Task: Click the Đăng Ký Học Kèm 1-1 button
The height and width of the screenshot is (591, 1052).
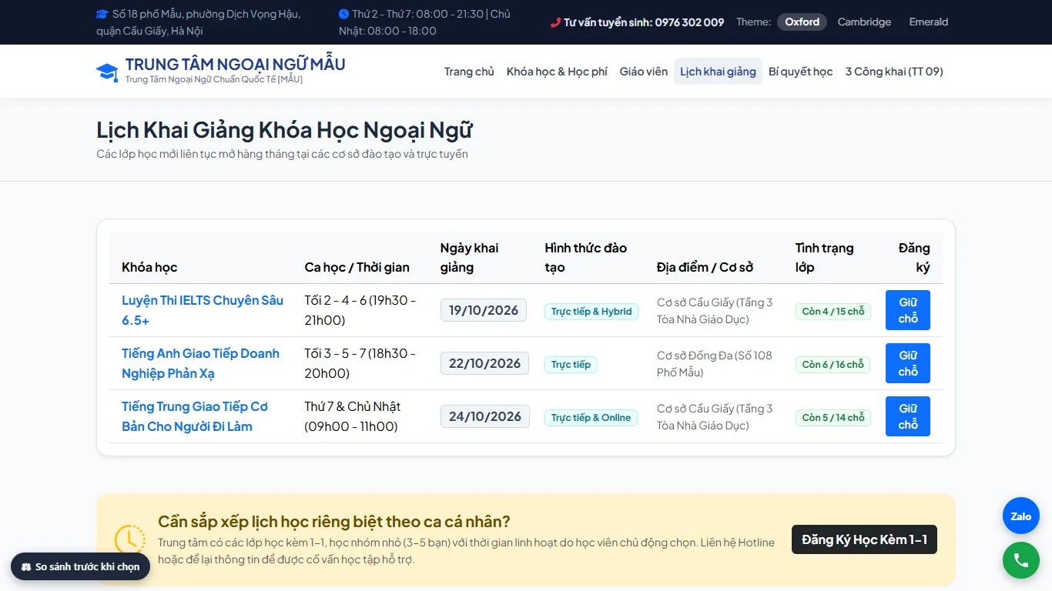Action: [x=864, y=539]
